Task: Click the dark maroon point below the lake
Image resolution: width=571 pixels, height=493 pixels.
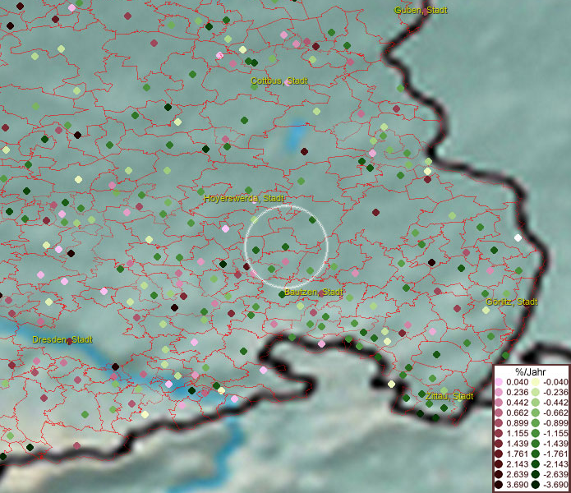Action: click(x=304, y=151)
